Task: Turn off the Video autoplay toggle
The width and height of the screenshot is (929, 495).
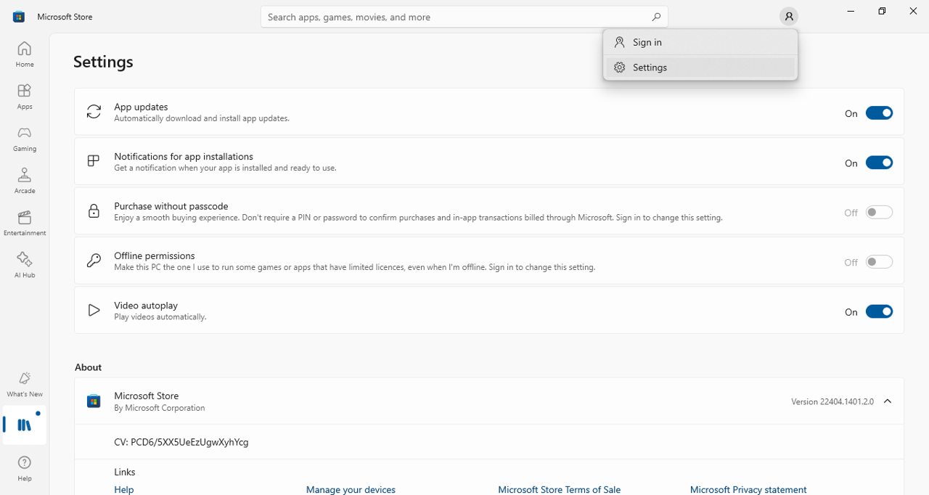Action: point(879,311)
